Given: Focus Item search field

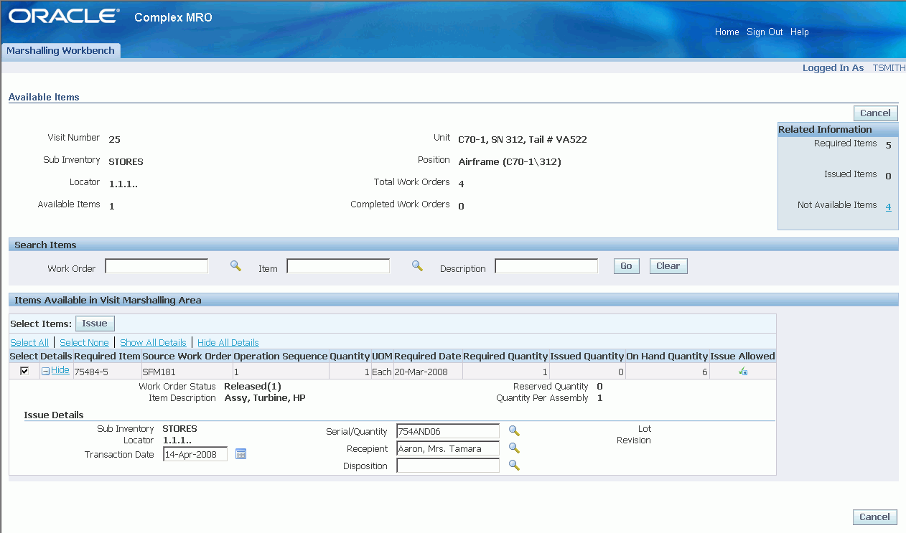Looking at the screenshot, I should pos(338,266).
